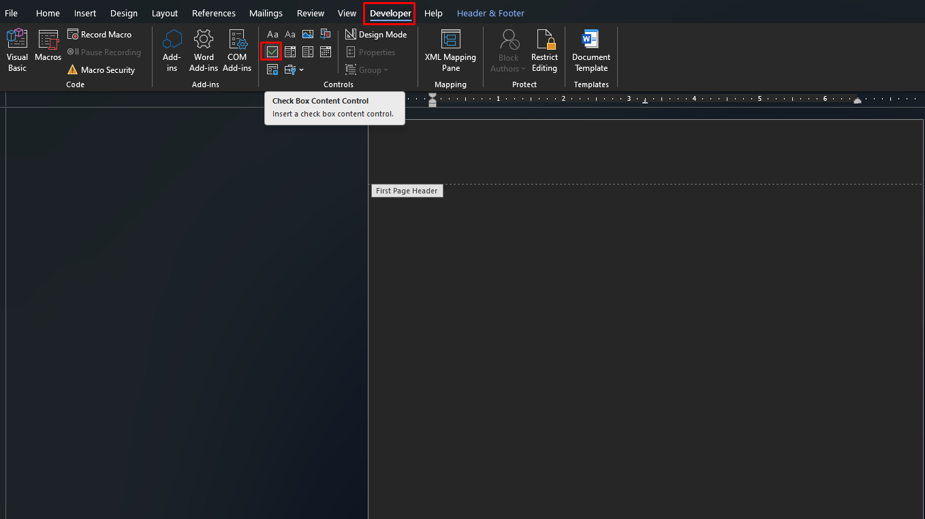Screen dimensions: 925x519
Task: Click the tab stop marker on ruler
Action: tap(645, 101)
